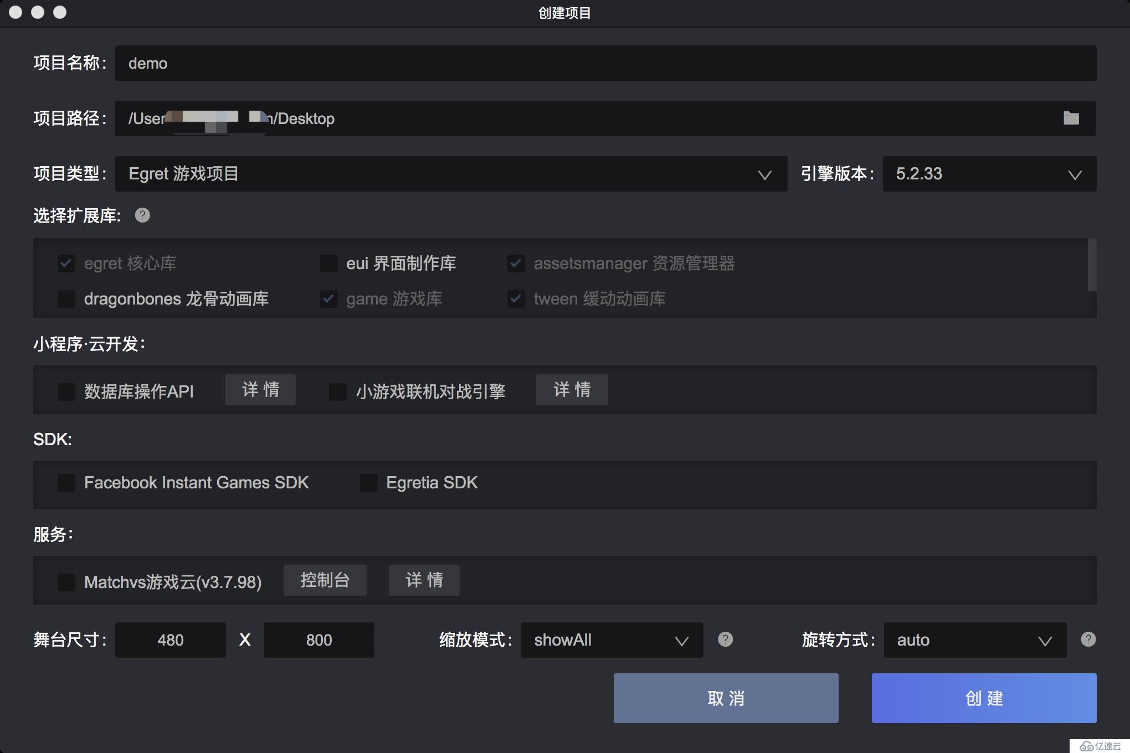Click the 项目名称 field containing demo

click(605, 63)
